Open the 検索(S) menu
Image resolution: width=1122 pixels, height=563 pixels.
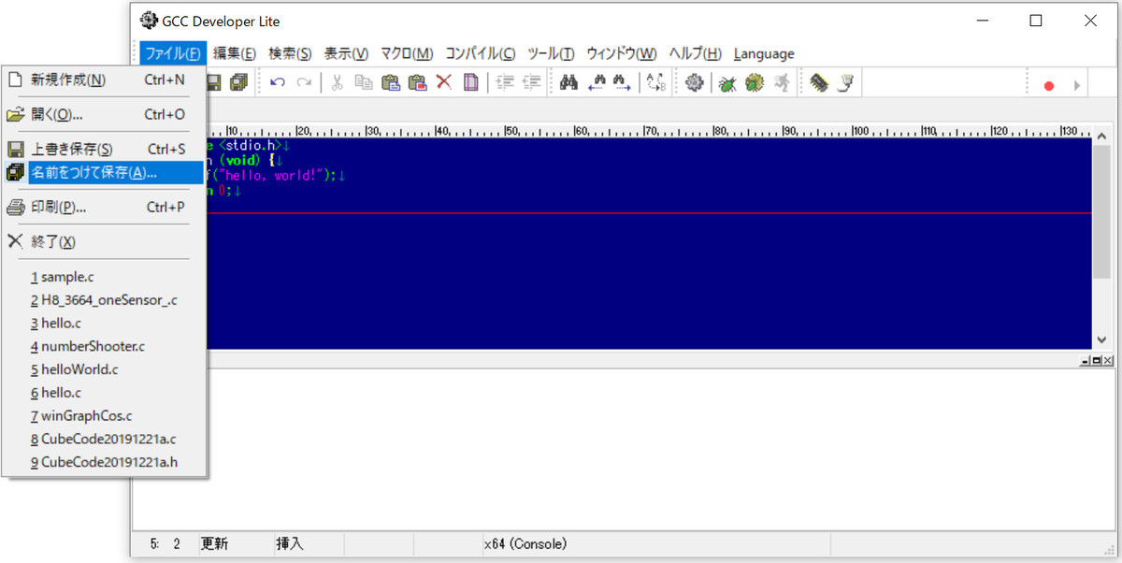[x=290, y=53]
